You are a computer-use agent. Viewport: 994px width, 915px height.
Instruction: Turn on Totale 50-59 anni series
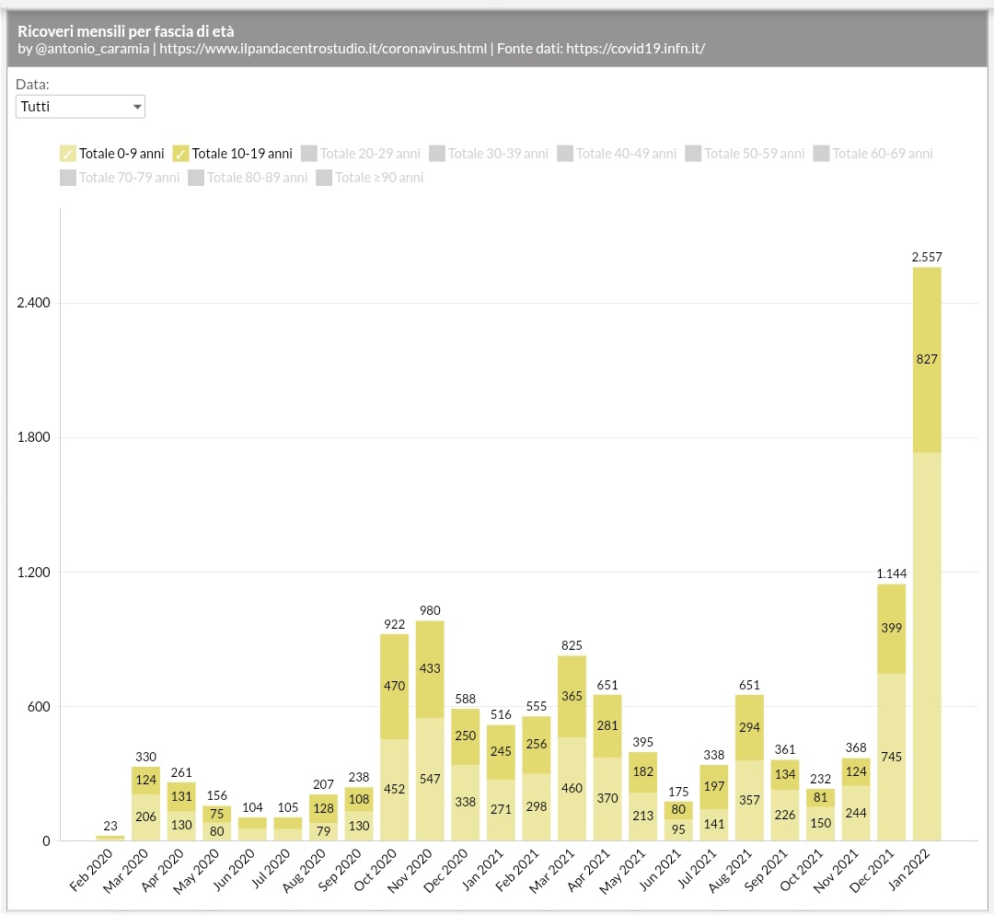694,154
